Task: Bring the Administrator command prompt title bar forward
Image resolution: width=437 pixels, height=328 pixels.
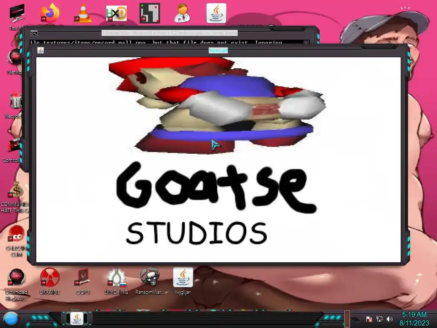Action: 169,33
